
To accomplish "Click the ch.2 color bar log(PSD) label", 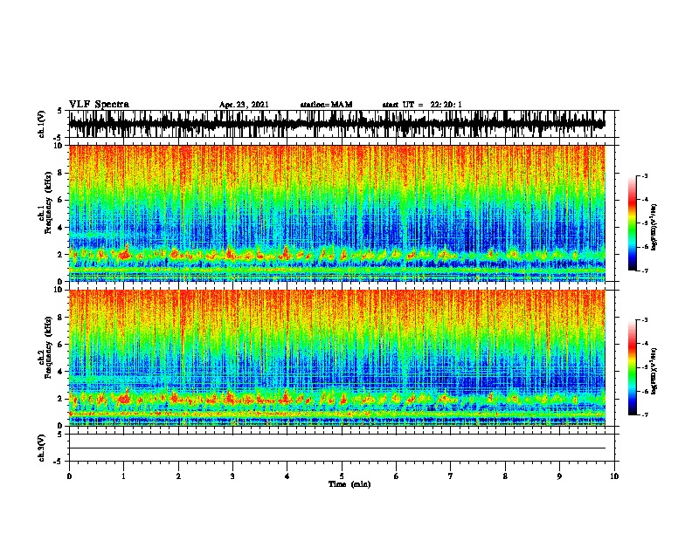I will click(654, 371).
